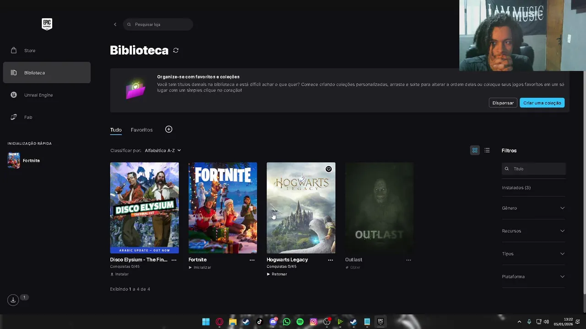The width and height of the screenshot is (586, 329).
Task: Switch to the Tudo tab
Action: (x=116, y=130)
